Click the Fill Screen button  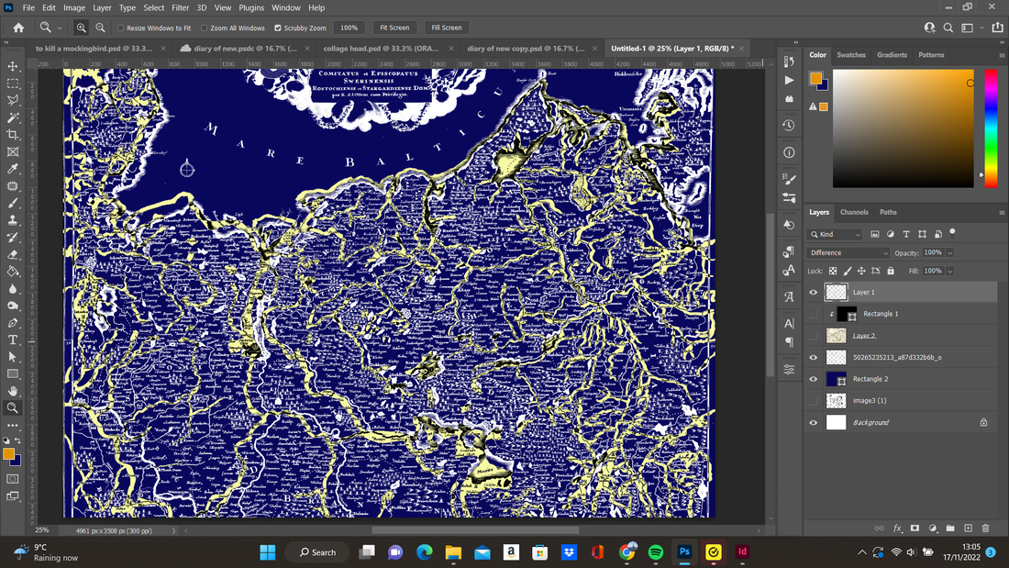[447, 28]
